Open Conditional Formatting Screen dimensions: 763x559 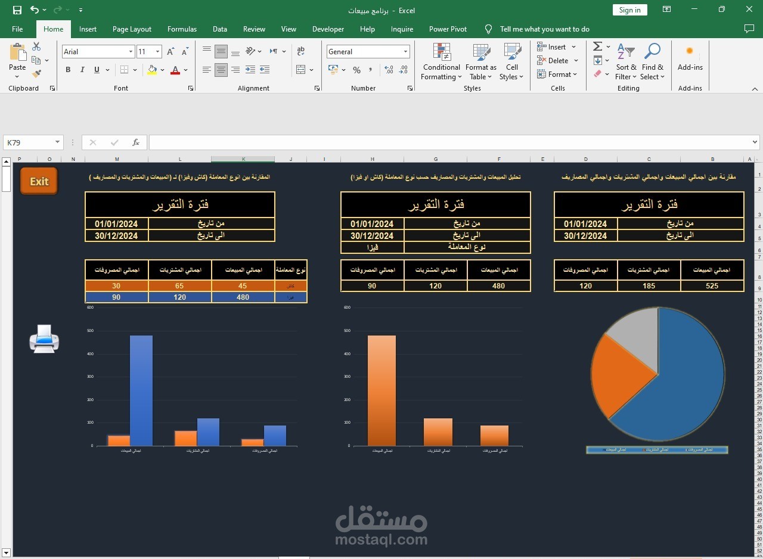(x=441, y=62)
